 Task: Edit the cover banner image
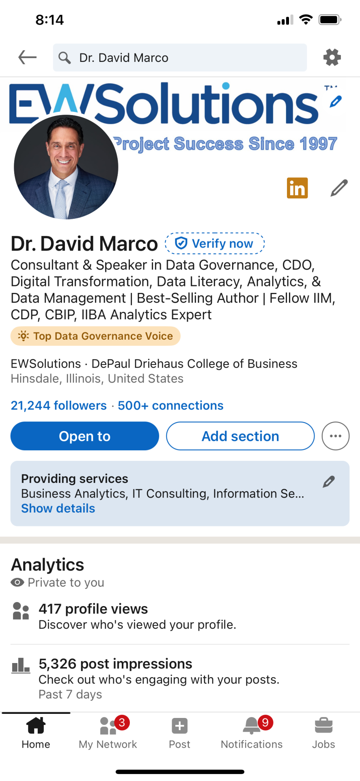click(336, 101)
